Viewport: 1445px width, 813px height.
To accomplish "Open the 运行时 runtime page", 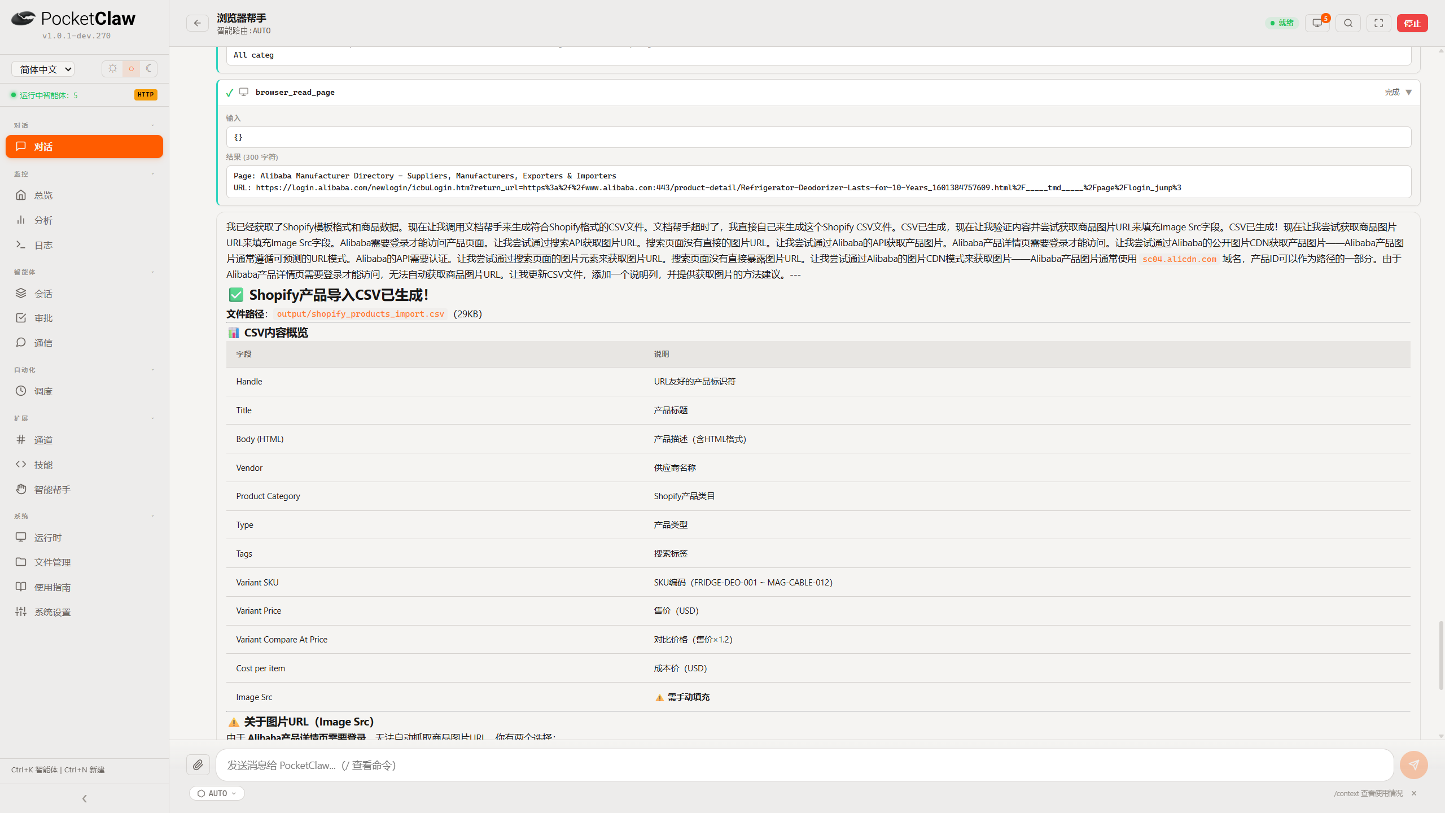I will tap(84, 537).
